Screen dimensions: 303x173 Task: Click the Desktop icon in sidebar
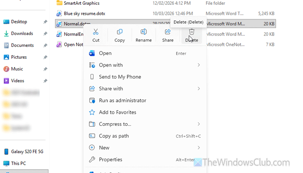point(6,22)
